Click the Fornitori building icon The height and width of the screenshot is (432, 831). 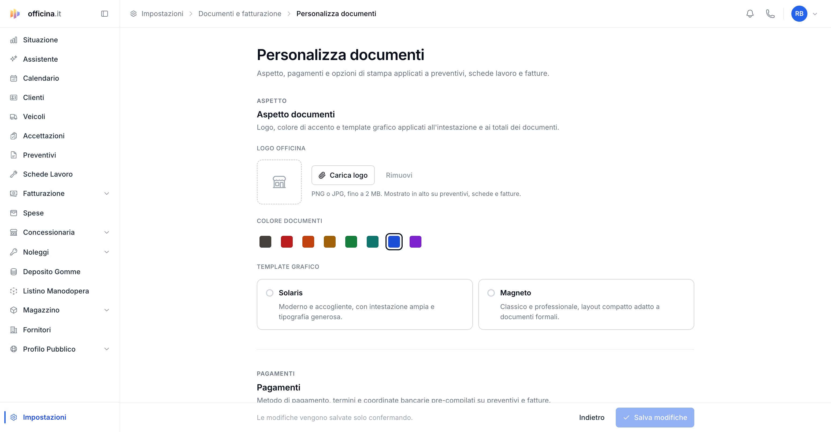[x=14, y=330]
